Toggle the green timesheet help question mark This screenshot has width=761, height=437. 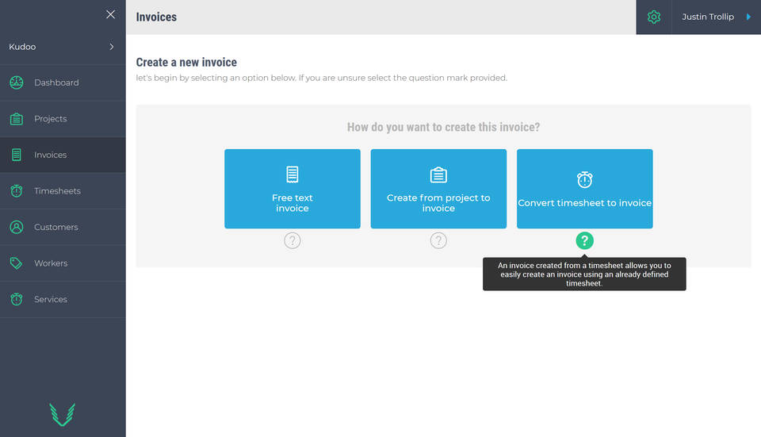[584, 240]
